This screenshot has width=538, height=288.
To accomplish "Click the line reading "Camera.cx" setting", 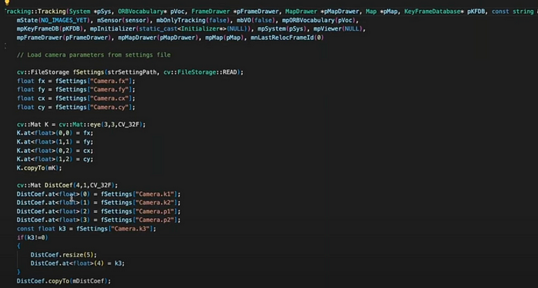I will (x=76, y=98).
